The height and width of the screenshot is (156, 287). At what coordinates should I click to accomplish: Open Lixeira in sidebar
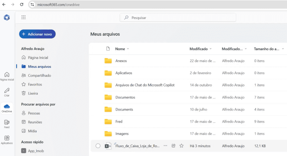[x=30, y=93]
